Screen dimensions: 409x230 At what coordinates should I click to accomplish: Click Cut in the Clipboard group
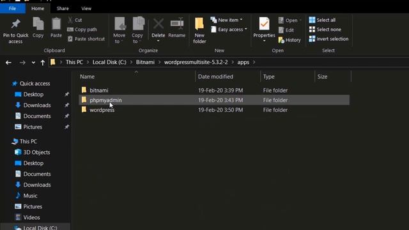click(75, 20)
